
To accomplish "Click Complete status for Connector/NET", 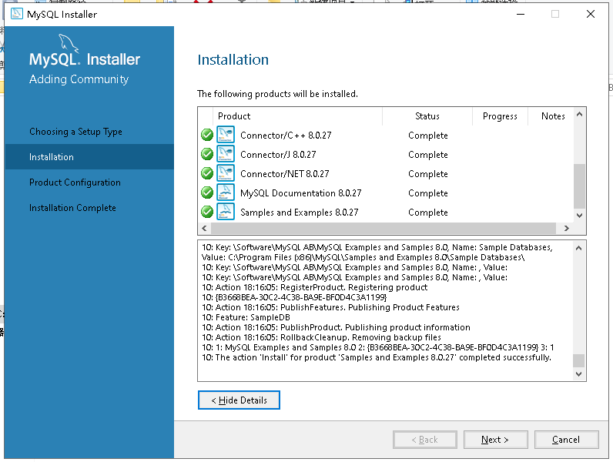I will (x=428, y=173).
